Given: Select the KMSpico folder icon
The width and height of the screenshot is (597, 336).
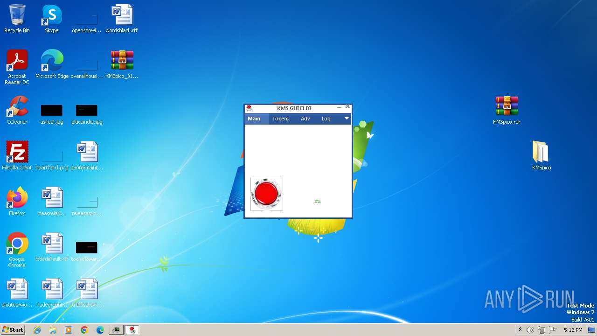Looking at the screenshot, I should pos(541,156).
